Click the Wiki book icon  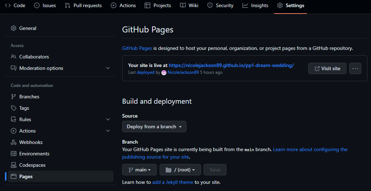pos(183,5)
